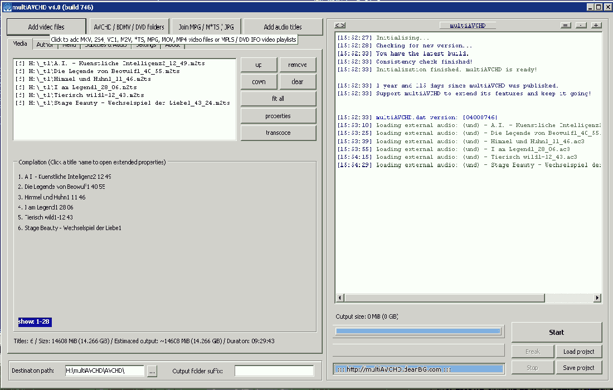Click the "-" icon above the log

[581, 26]
